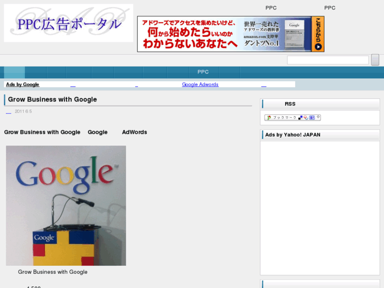This screenshot has height=288, width=384.
Task: Click the first top-right PPC header link
Action: [271, 8]
